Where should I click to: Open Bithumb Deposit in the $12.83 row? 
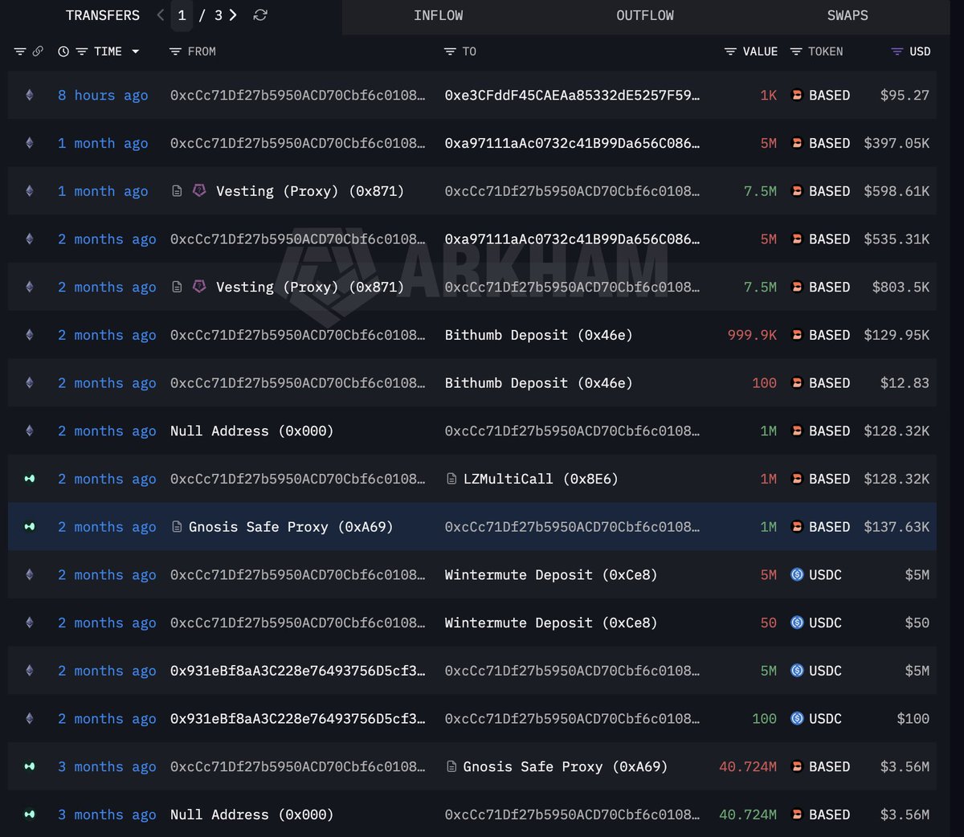(539, 383)
